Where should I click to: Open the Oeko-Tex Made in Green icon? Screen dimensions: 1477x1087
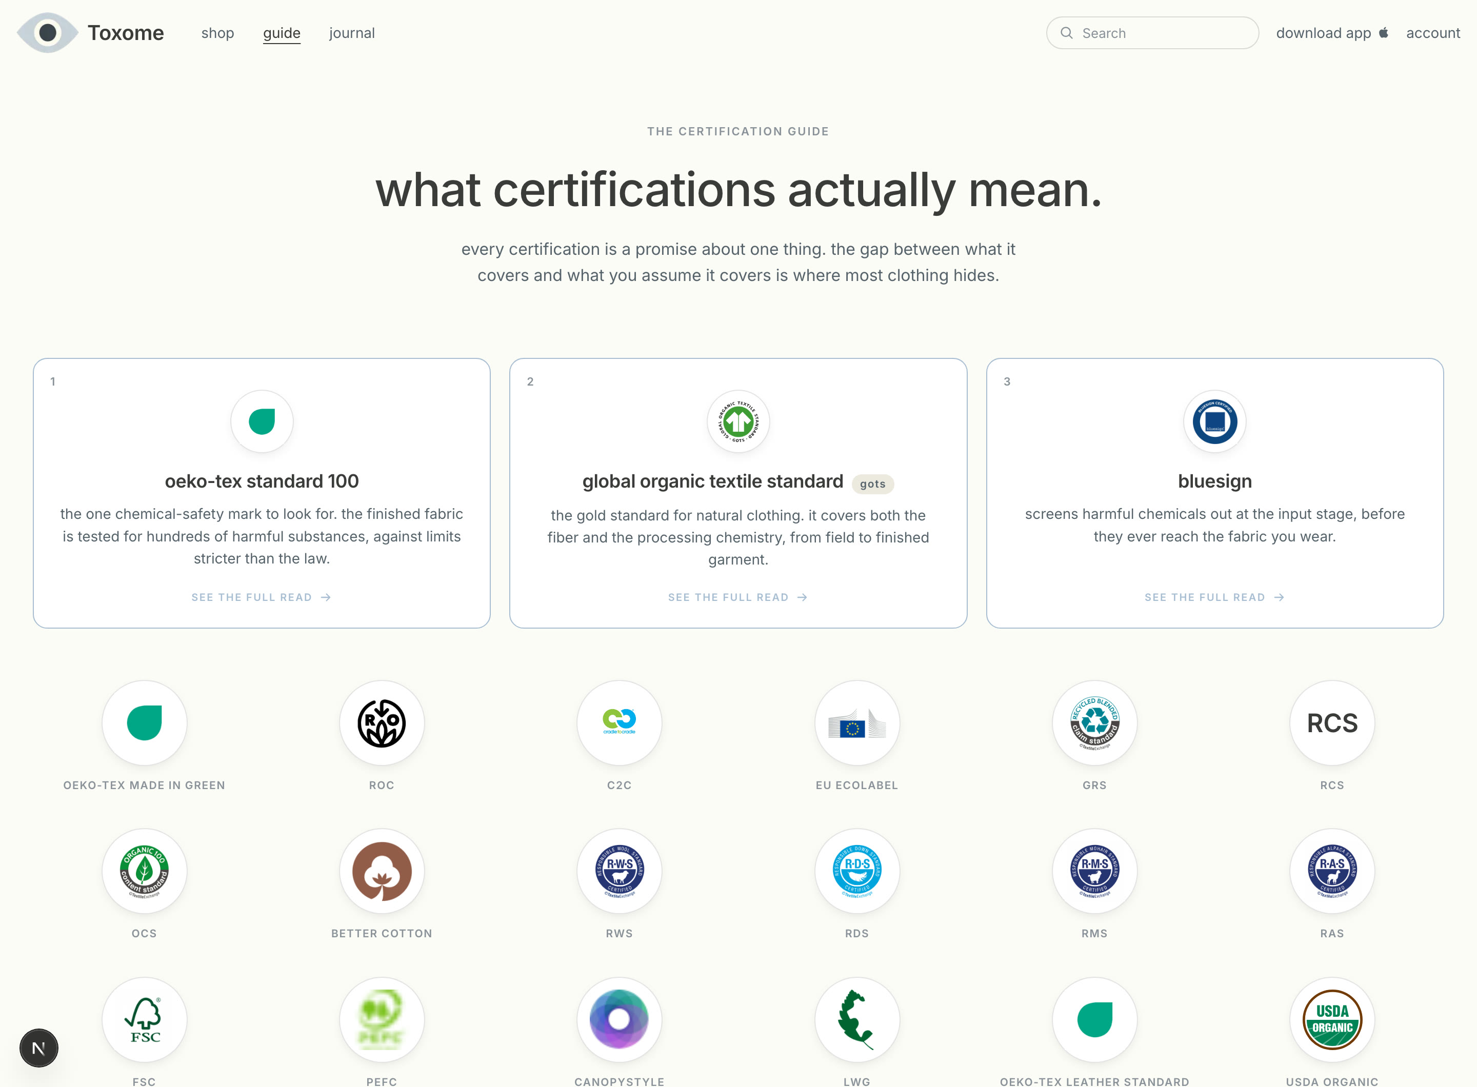144,723
